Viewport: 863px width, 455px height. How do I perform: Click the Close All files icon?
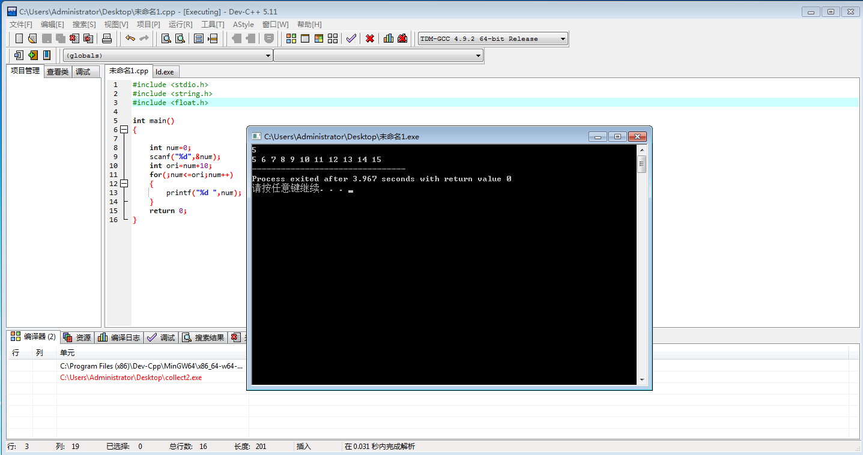[x=88, y=38]
